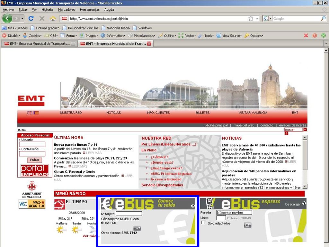Image resolution: width=329 pixels, height=247 pixels.
Task: Open the View Source dropdown
Action: coord(229,36)
